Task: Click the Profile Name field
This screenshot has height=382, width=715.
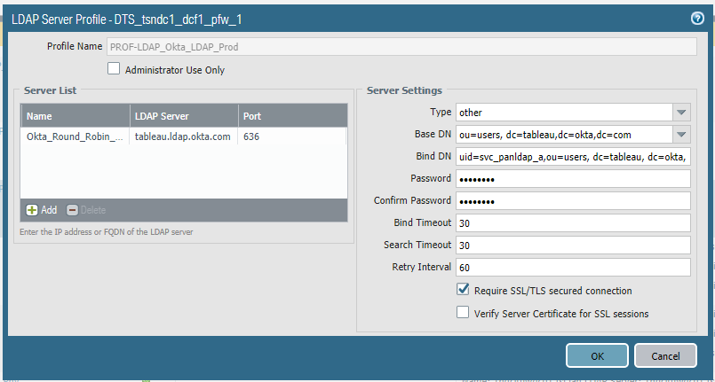Action: click(x=401, y=47)
